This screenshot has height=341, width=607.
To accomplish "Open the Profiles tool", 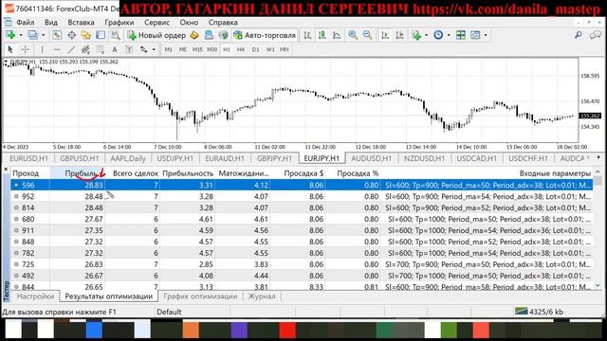I will tap(33, 35).
